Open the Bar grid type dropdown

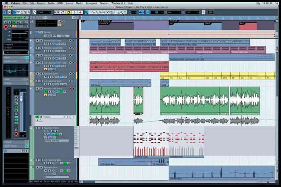point(174,12)
